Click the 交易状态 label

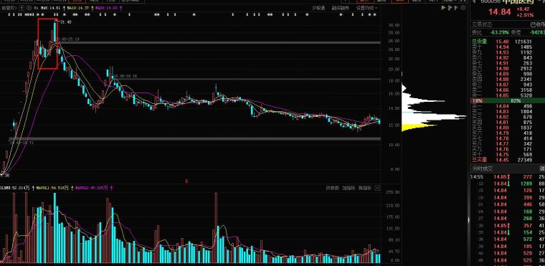pos(482,24)
